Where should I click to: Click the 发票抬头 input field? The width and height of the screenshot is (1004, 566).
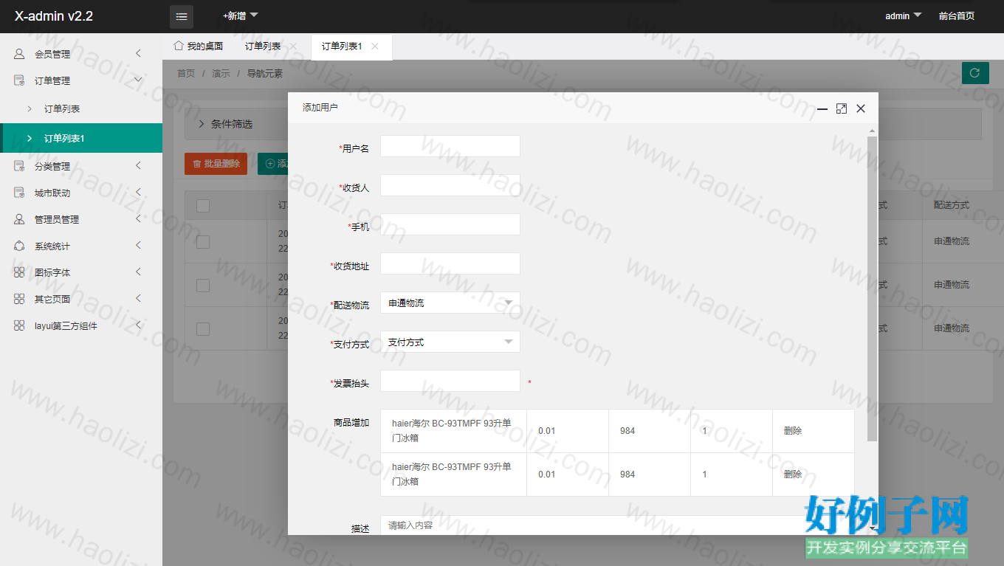(450, 381)
